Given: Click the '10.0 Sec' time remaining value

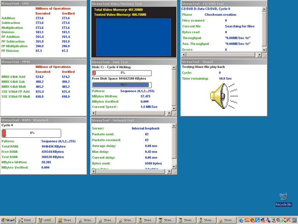Looking at the screenshot, I should point(225,79).
